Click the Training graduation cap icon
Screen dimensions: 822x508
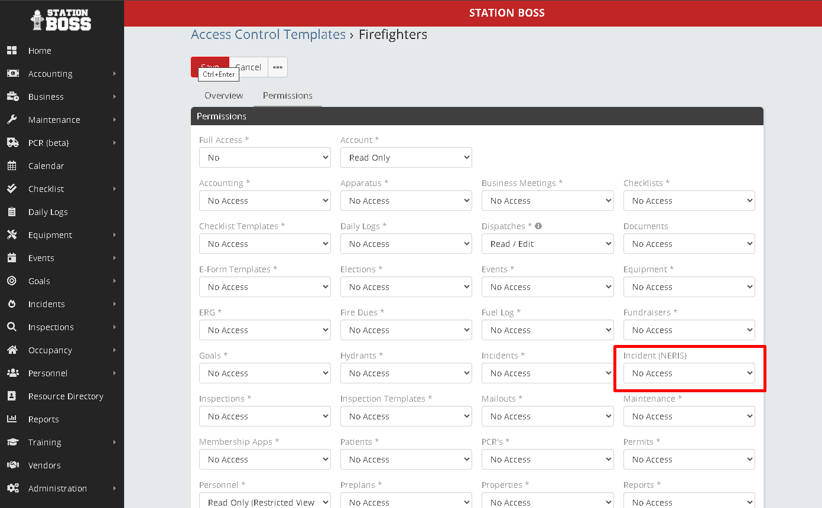(x=12, y=442)
